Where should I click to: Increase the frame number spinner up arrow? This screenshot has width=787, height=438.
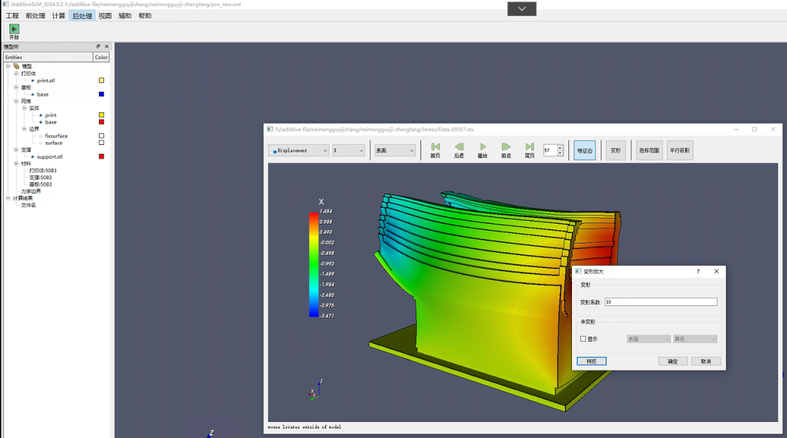point(560,147)
